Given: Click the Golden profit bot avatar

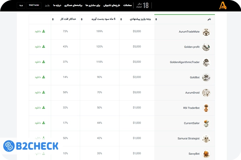Looking at the screenshot, I should [206, 47].
